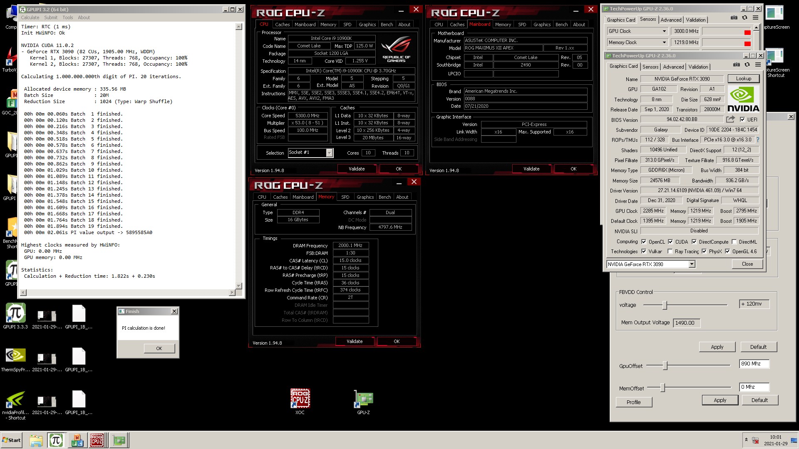Open GPU Clock sensor dropdown
799x449 pixels.
click(664, 31)
